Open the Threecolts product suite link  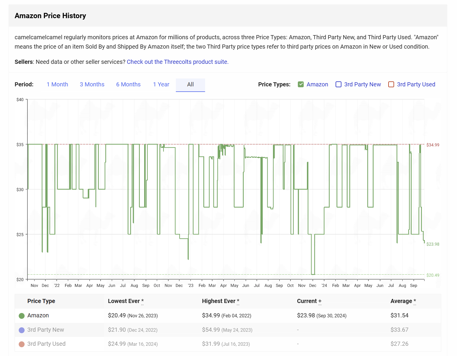point(177,62)
